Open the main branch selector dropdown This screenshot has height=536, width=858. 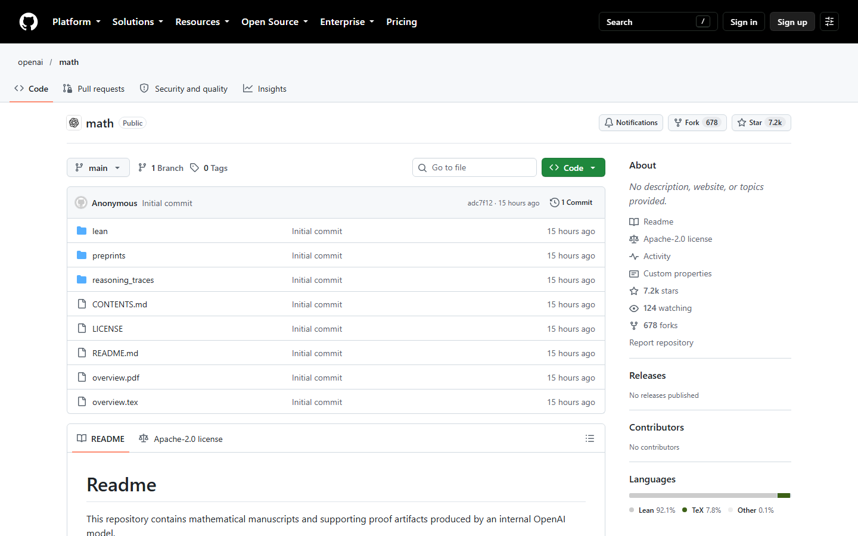[98, 167]
